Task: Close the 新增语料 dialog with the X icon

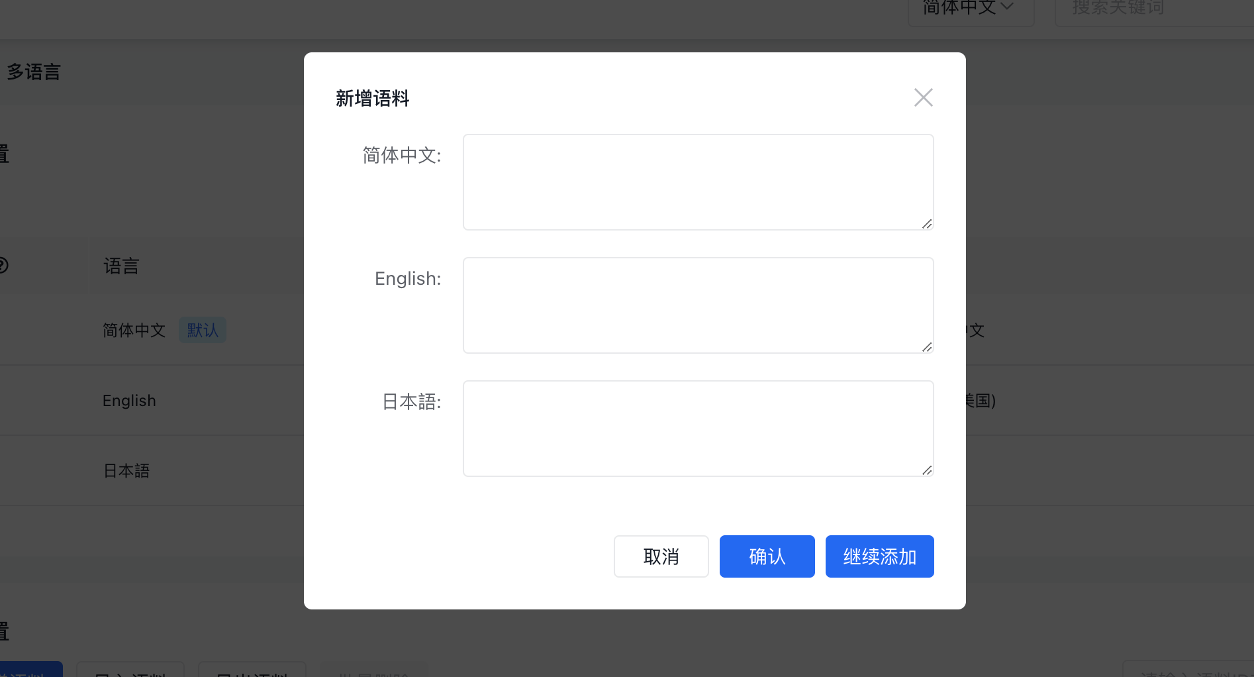Action: (x=923, y=97)
